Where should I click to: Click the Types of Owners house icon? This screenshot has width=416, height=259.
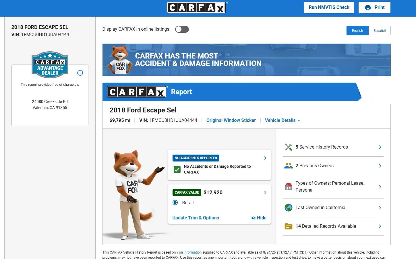[289, 187]
